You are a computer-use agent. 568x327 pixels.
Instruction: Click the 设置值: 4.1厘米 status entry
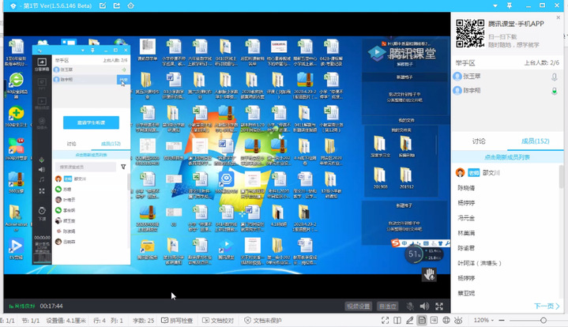[66, 321]
